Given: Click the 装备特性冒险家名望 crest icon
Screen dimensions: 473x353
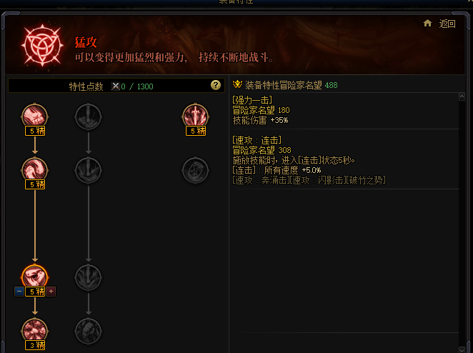Looking at the screenshot, I should pyautogui.click(x=237, y=84).
